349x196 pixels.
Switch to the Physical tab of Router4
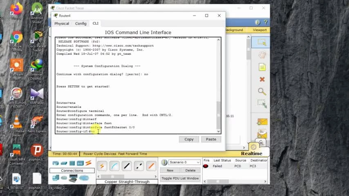click(x=62, y=23)
